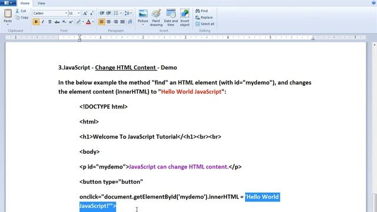Viewport: 377px width, 212px height.
Task: Click the onclick getElementById code text
Action: 161,197
